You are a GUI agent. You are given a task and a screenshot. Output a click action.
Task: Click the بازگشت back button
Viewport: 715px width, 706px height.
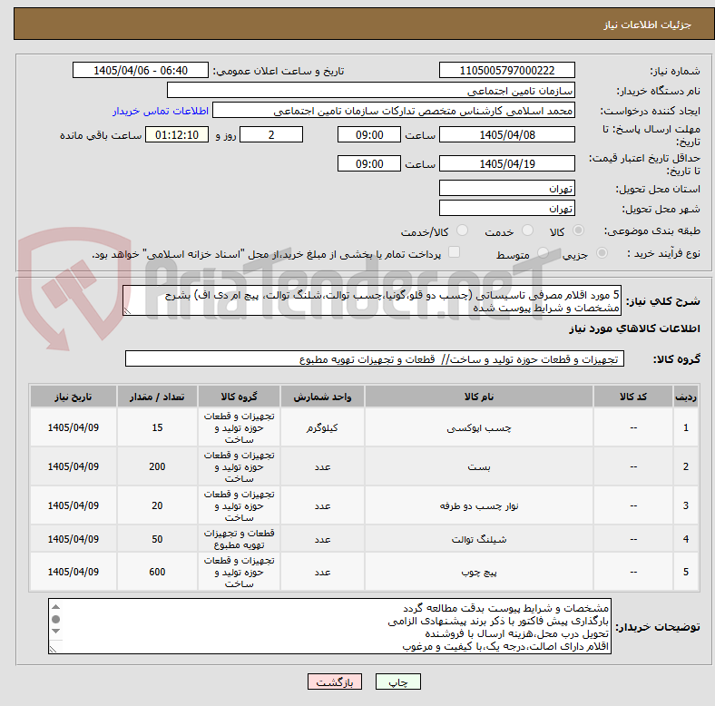pos(335,681)
